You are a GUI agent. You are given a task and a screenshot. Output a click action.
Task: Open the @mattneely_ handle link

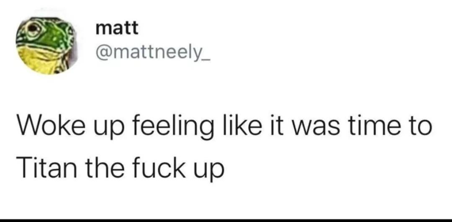[153, 54]
